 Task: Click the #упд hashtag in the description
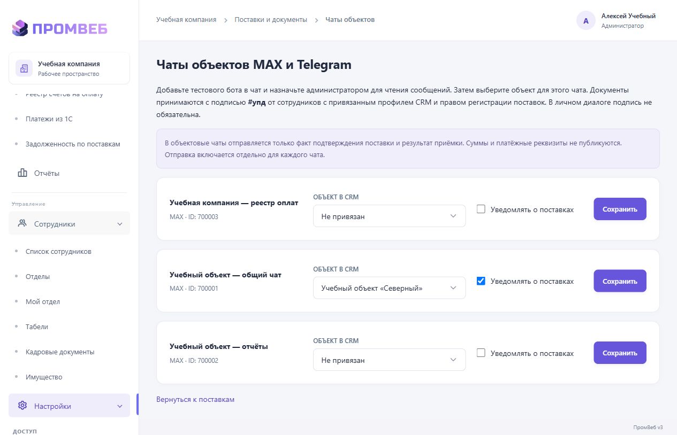[x=257, y=103]
